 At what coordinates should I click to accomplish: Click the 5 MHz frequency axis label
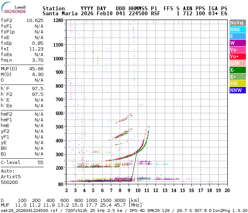[x=93, y=190]
